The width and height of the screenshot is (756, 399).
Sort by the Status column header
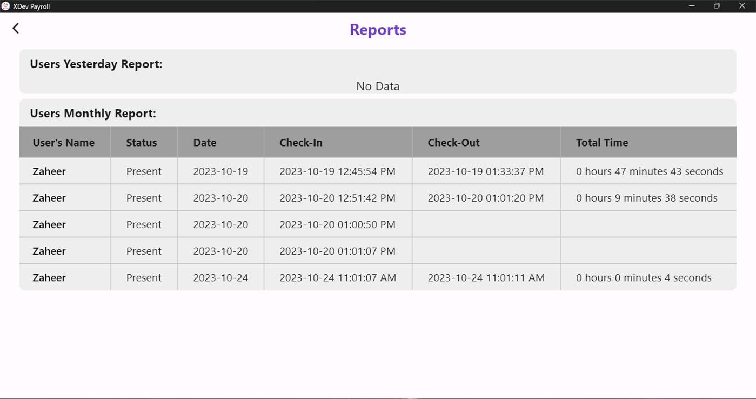(142, 142)
